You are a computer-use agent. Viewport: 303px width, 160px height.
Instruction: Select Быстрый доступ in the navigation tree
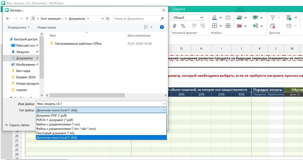(24, 39)
